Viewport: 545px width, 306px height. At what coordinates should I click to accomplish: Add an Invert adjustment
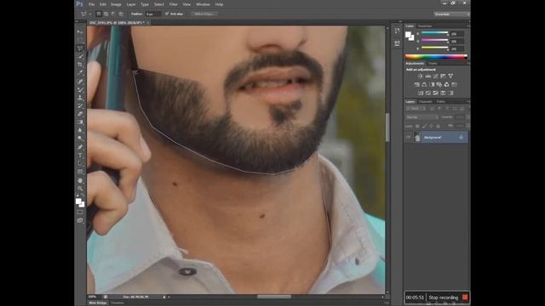421,93
